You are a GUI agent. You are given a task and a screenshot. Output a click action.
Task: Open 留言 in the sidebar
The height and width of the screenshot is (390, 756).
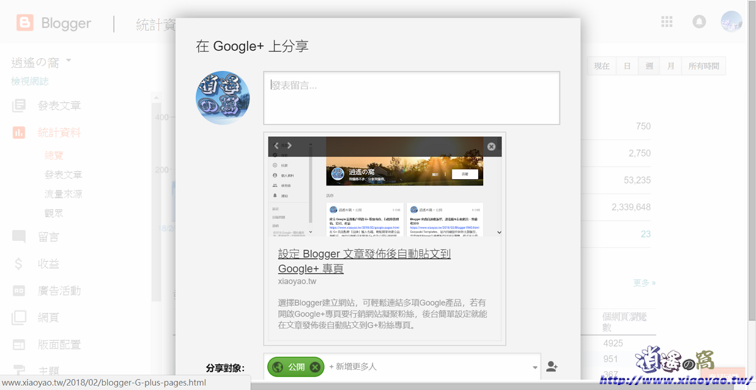[x=49, y=237]
